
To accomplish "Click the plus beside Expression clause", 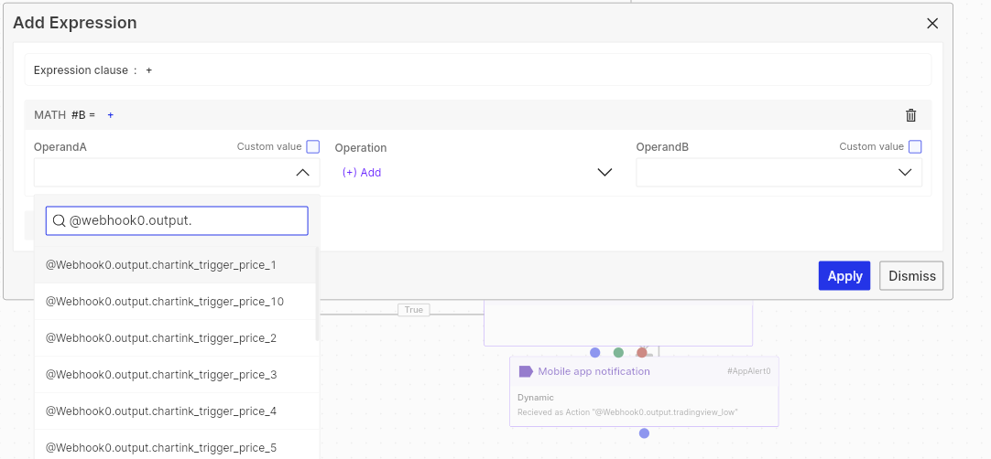I will (149, 70).
